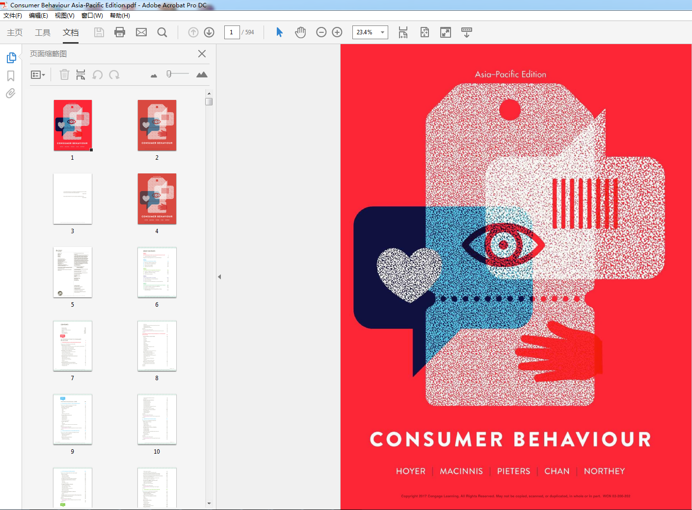Toggle the page thumbnails sidebar icon
Screen dimensions: 692x510
[x=11, y=58]
